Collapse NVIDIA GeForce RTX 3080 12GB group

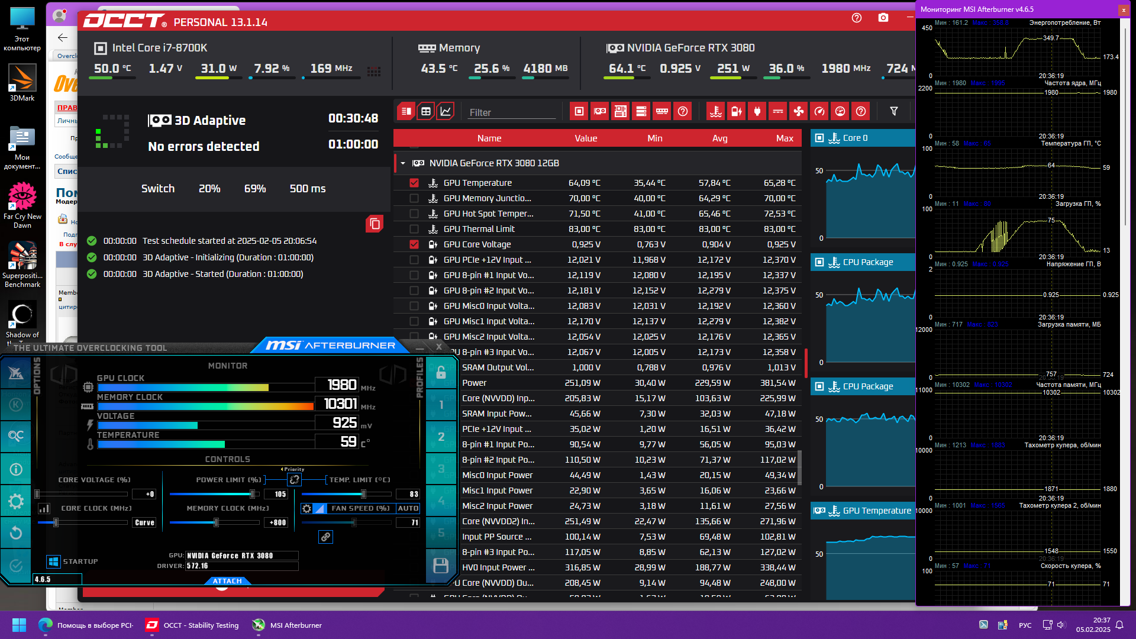(403, 163)
